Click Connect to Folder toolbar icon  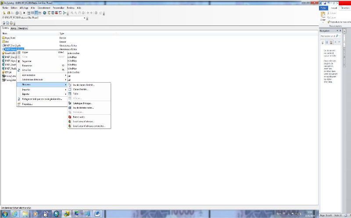[x=9, y=13]
